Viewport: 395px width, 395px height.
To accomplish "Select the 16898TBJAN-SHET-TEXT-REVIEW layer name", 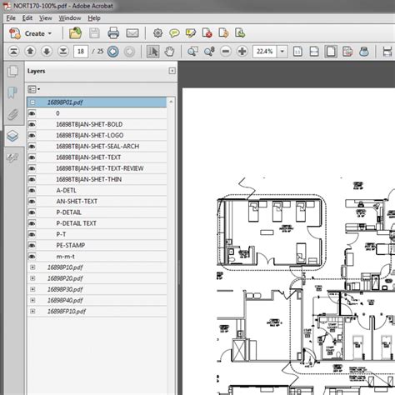I will [x=100, y=168].
